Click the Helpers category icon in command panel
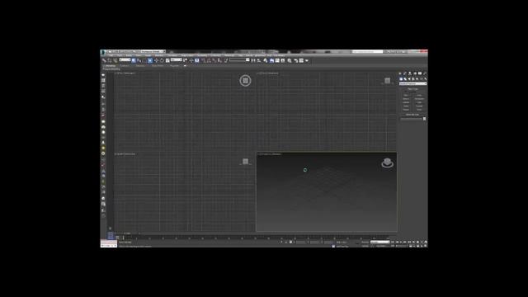 pyautogui.click(x=417, y=79)
